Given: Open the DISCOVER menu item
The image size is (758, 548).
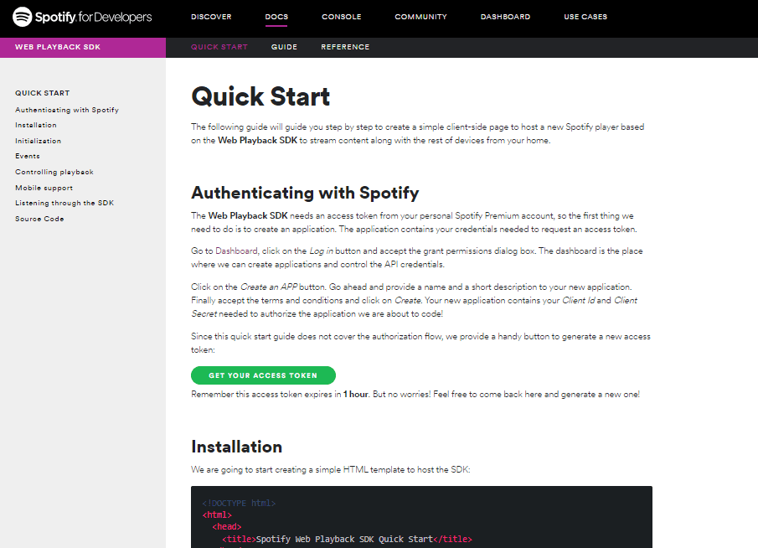Looking at the screenshot, I should (211, 16).
